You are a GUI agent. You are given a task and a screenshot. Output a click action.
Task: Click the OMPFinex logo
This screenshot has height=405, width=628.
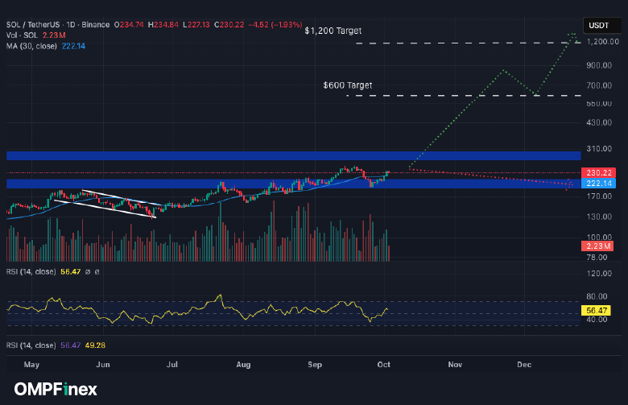coord(55,390)
